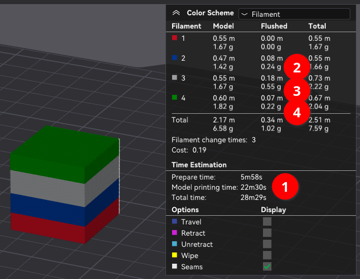
Task: Enable the Wipe display checkbox
Action: click(267, 256)
